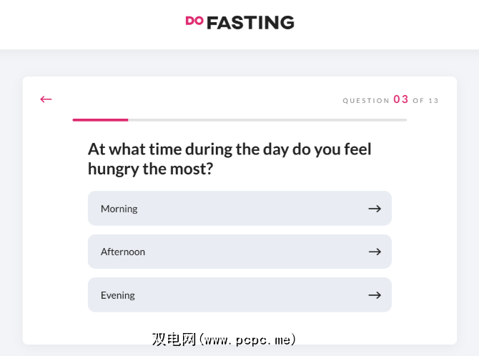Click the pink "03" question number

pyautogui.click(x=401, y=99)
